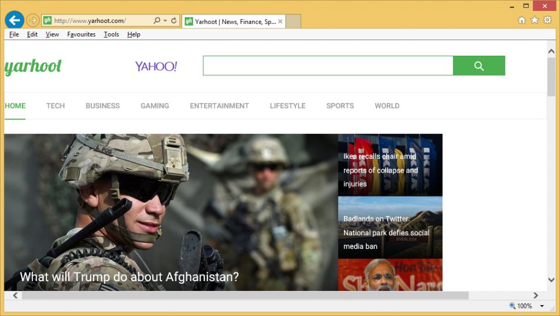Open the Tools menu

112,34
